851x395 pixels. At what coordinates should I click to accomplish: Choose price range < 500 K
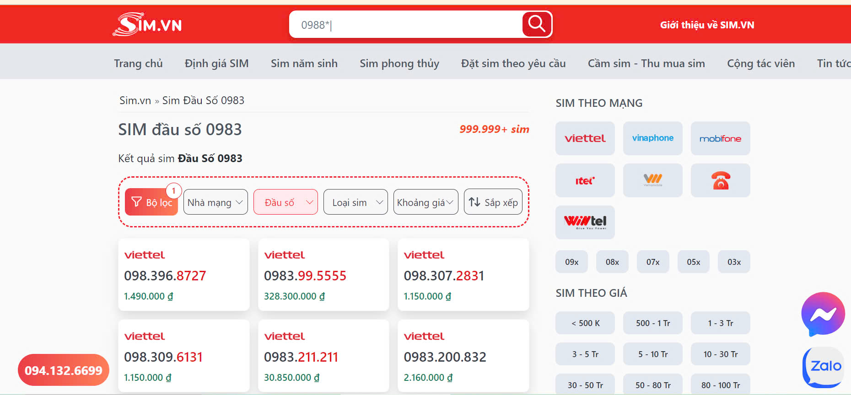pyautogui.click(x=585, y=323)
